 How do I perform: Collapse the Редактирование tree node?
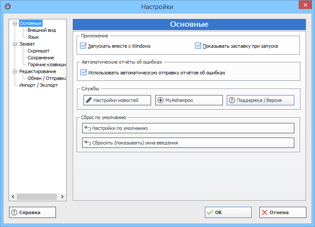(15, 71)
